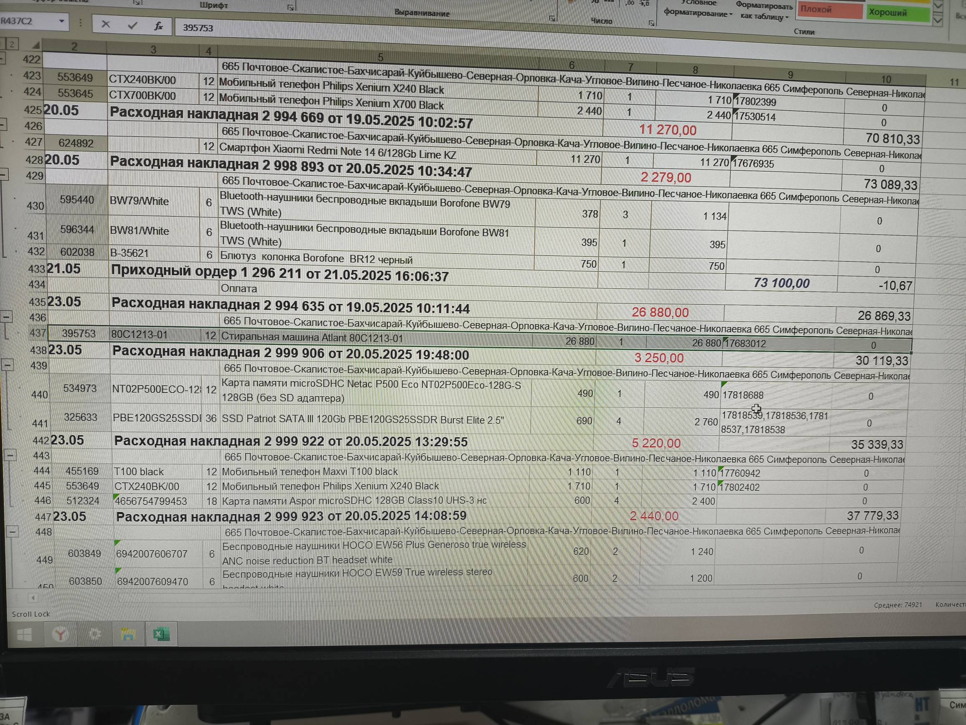
Task: Click the select-all corner triangle
Action: [36, 45]
